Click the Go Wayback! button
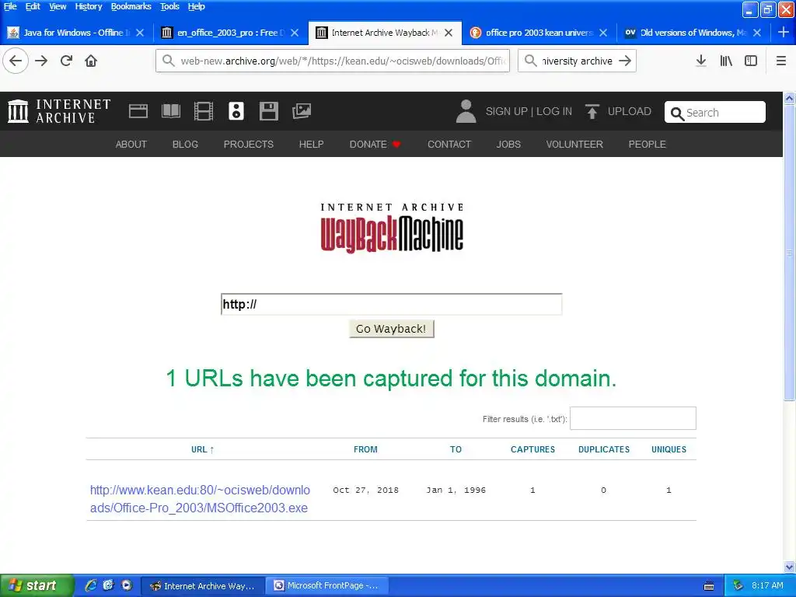The height and width of the screenshot is (597, 796). [392, 329]
